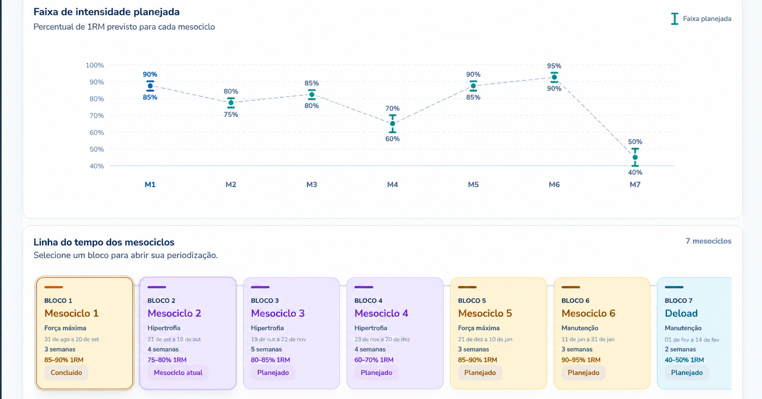Click the M2 intensity range marker
Screen dimensions: 762x399
point(231,103)
